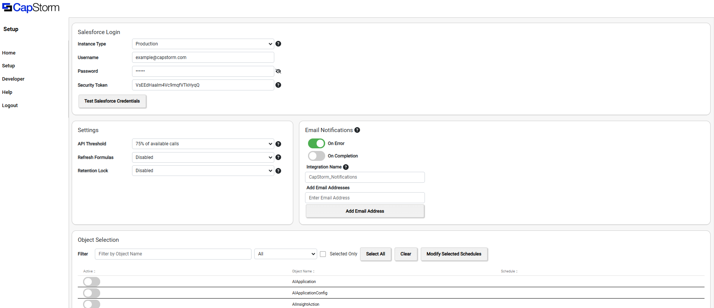Click AIApplication object name
The height and width of the screenshot is (308, 714).
coord(304,282)
